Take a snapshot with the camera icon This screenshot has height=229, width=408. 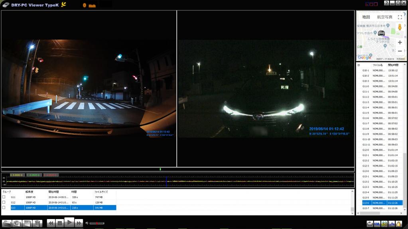click(x=17, y=223)
